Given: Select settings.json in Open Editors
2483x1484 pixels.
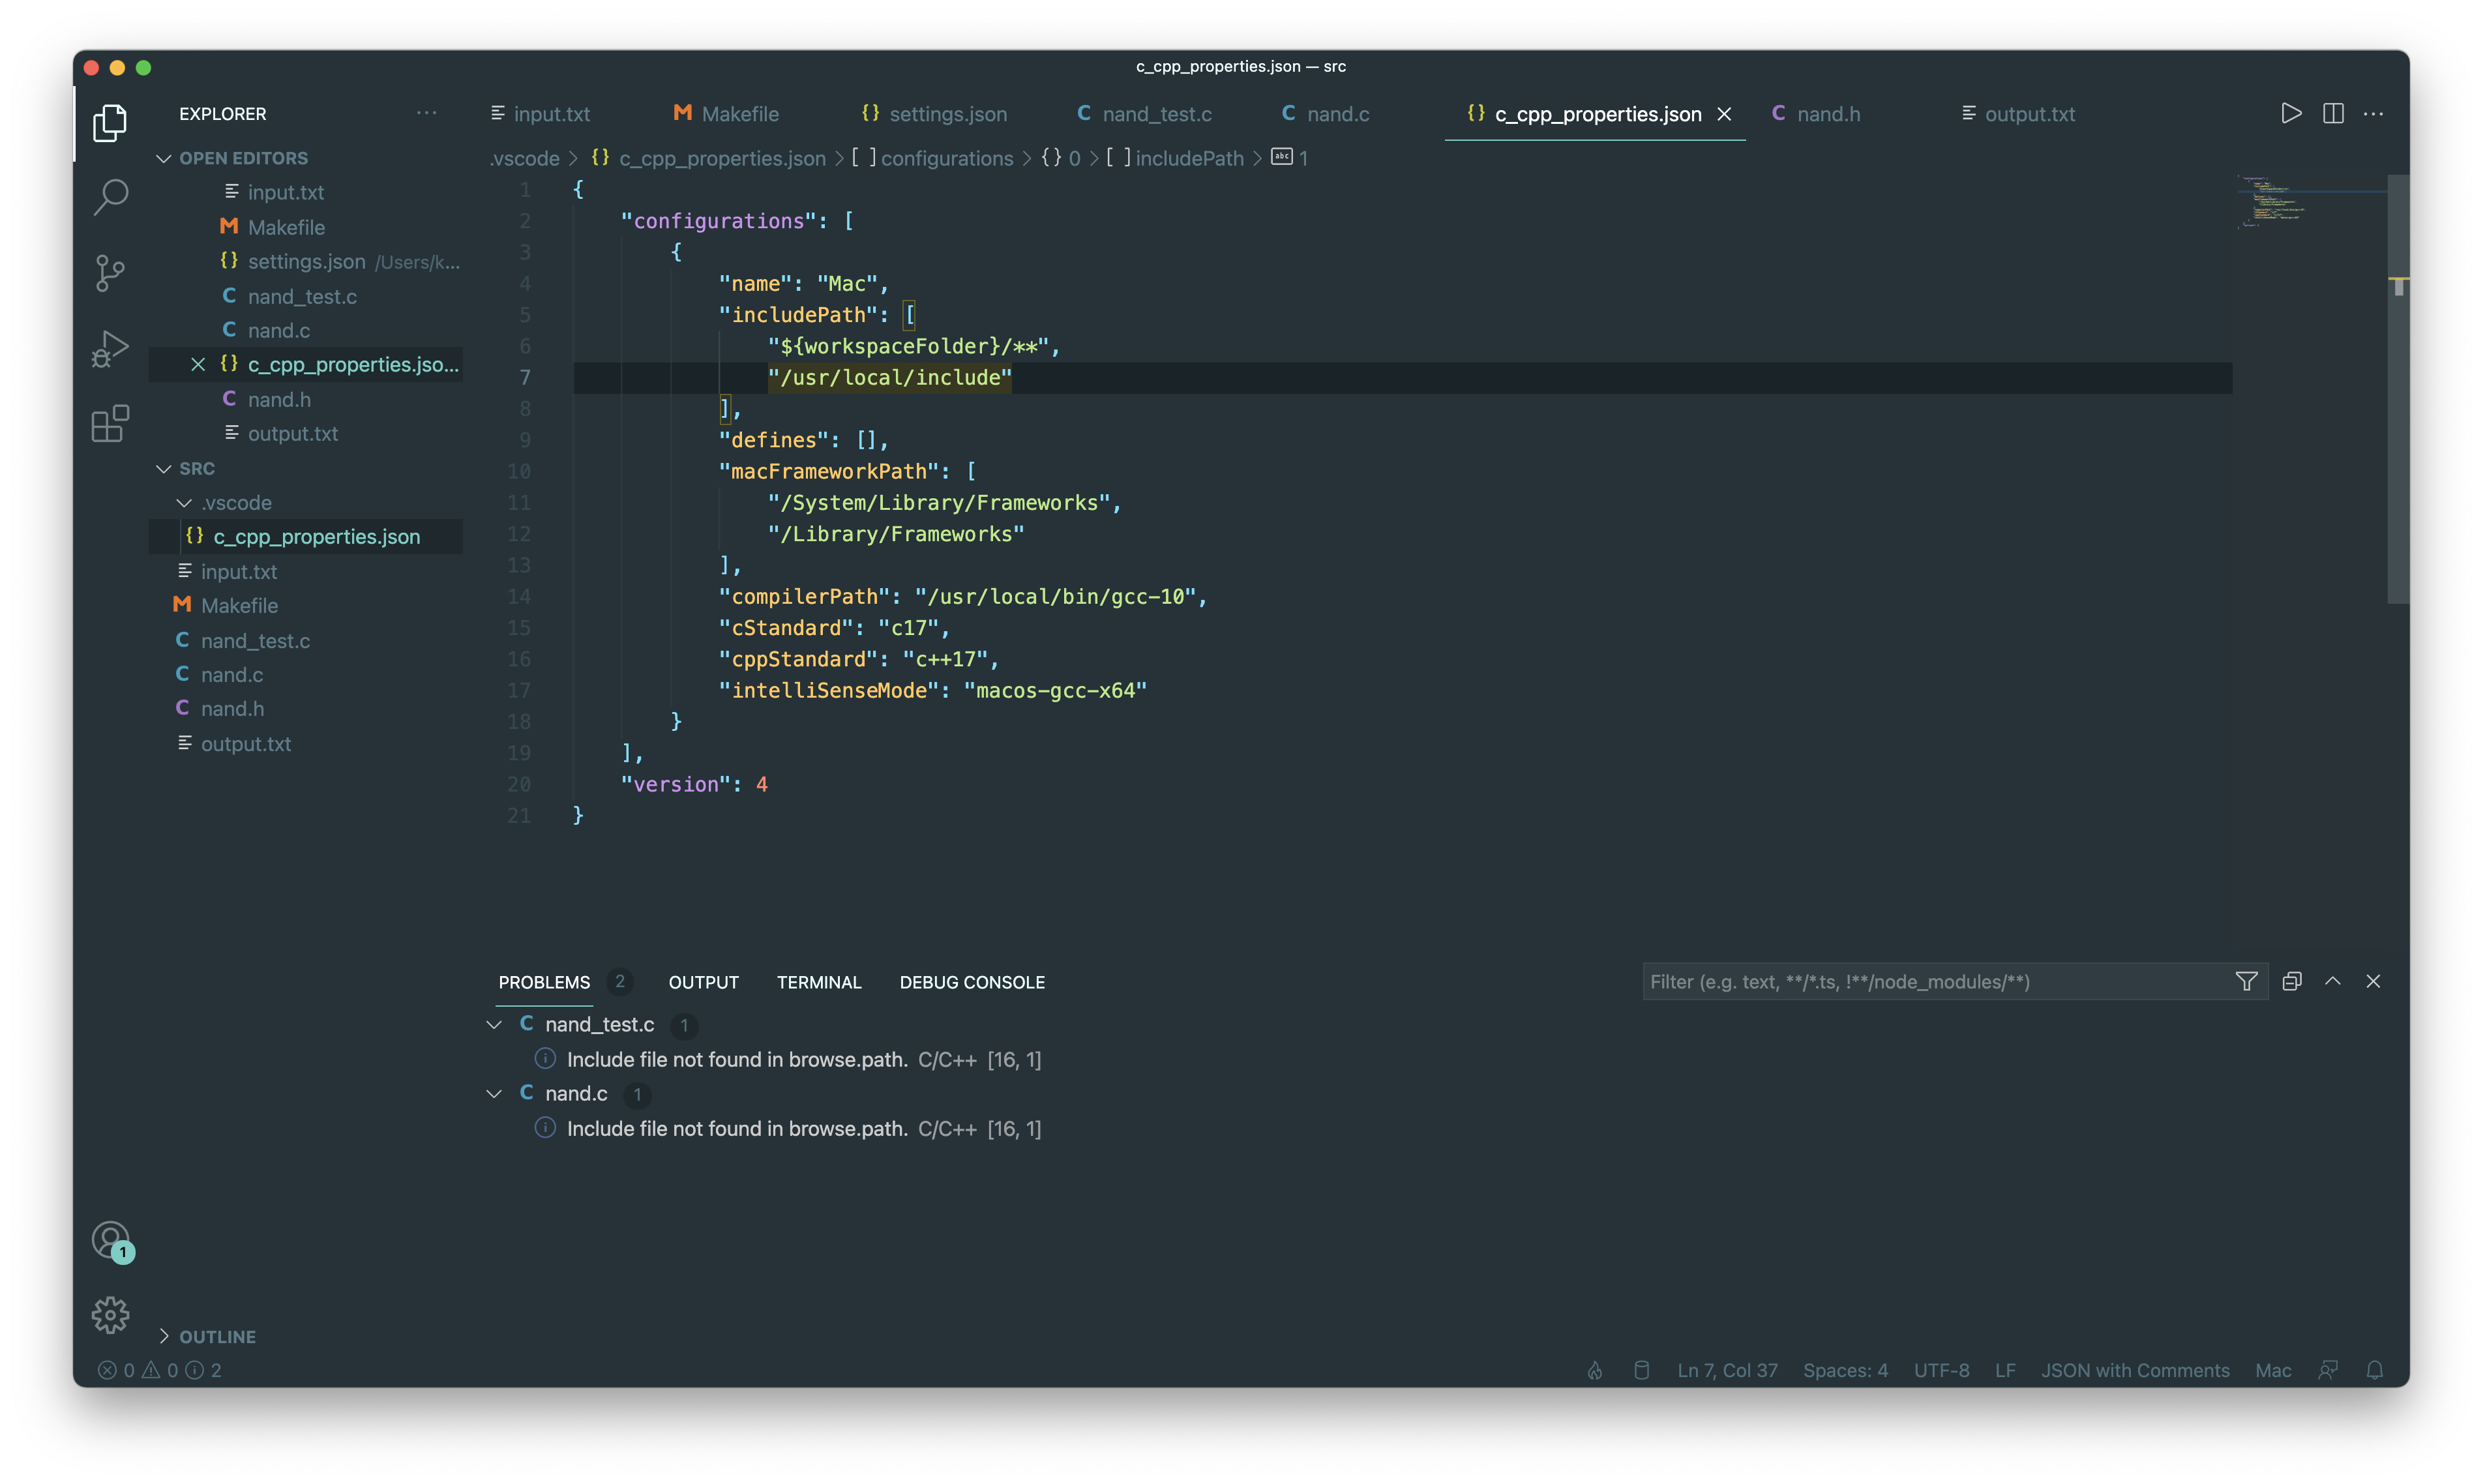Looking at the screenshot, I should [306, 261].
